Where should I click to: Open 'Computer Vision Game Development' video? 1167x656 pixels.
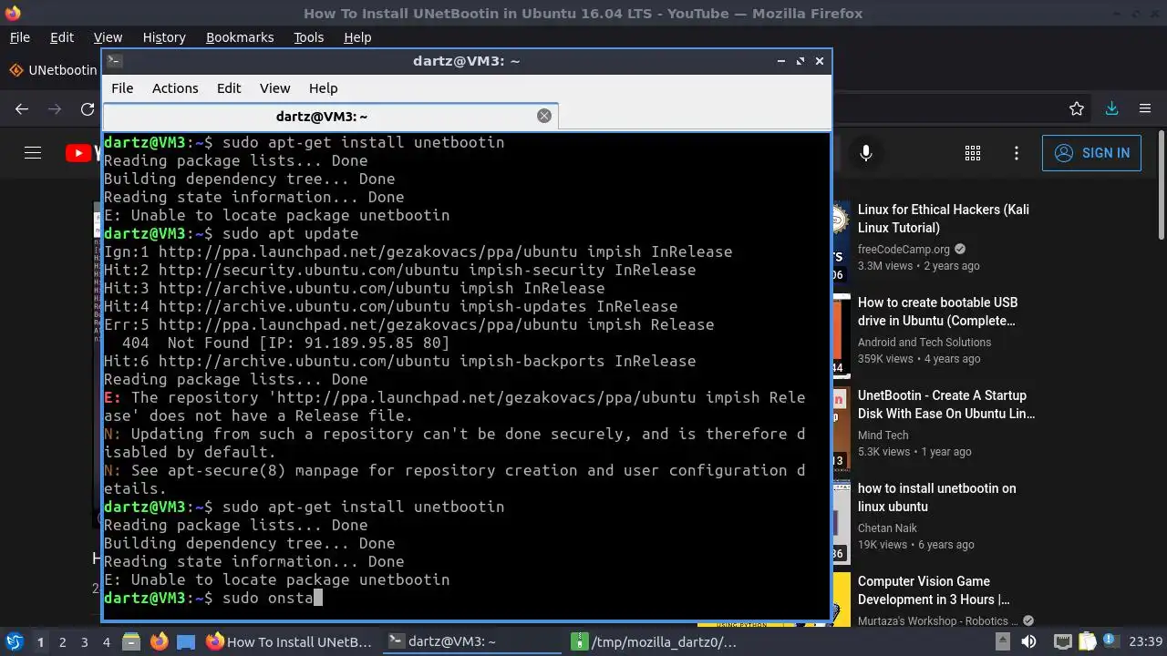[x=934, y=590]
